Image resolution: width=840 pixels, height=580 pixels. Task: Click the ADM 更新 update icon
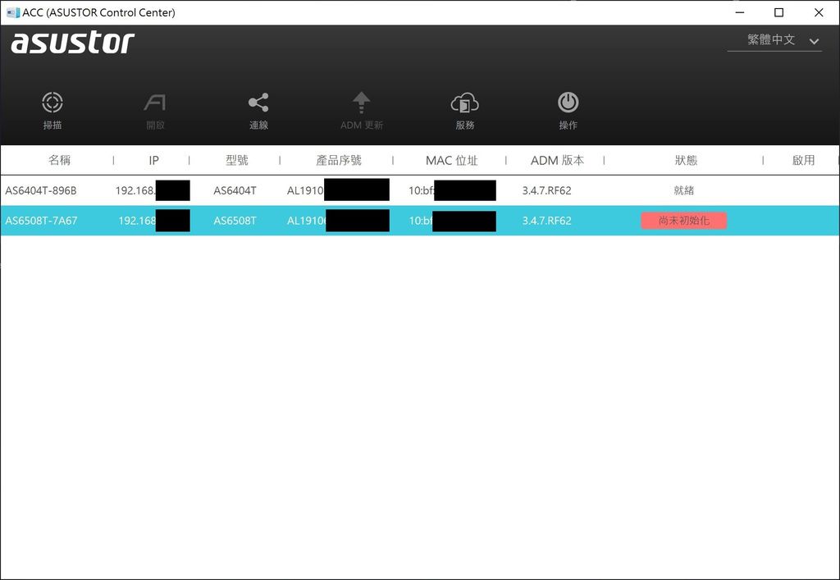[x=362, y=103]
